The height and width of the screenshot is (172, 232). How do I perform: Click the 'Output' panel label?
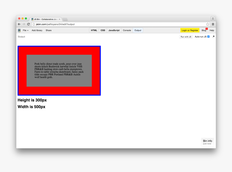coord(22,37)
